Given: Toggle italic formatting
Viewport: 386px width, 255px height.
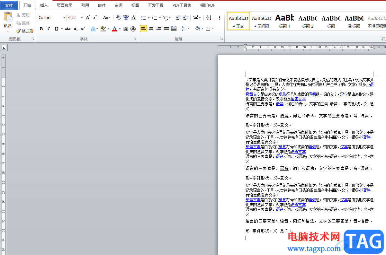Looking at the screenshot, I should tap(49, 29).
